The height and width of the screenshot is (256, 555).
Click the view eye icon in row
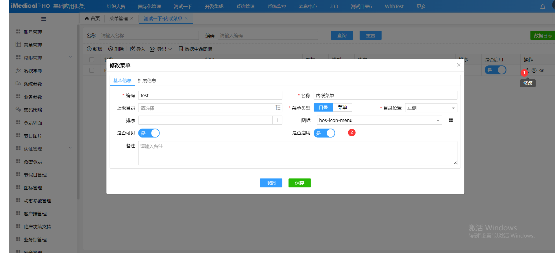click(542, 70)
